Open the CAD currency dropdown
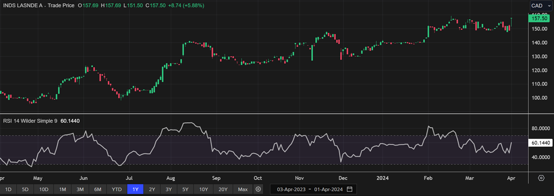 (x=540, y=6)
